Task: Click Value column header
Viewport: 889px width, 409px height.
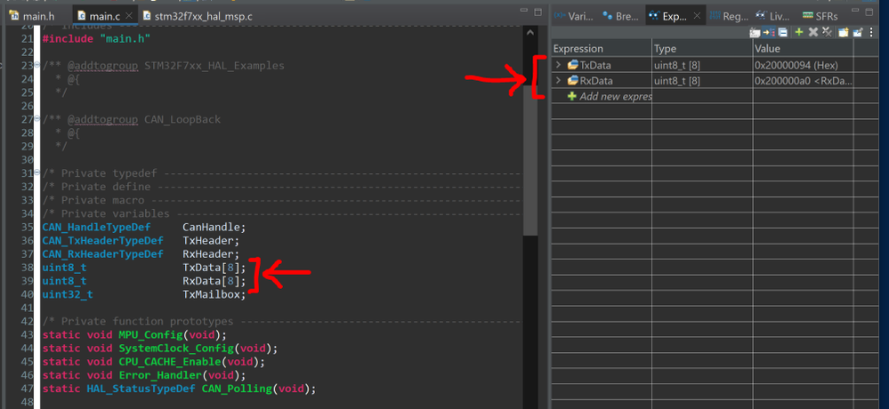Action: click(x=803, y=49)
